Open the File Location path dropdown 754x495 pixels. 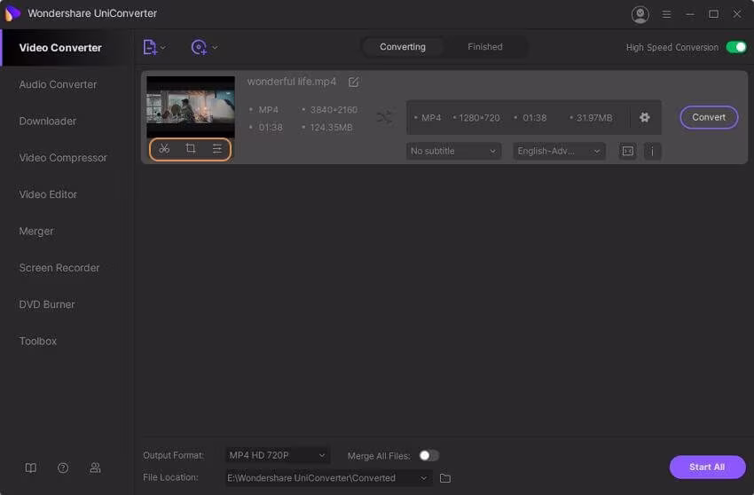click(x=328, y=477)
